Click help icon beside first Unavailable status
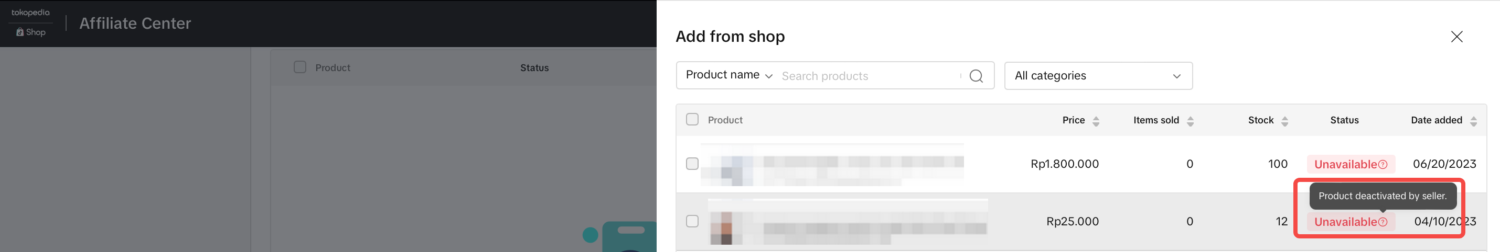 point(1383,164)
